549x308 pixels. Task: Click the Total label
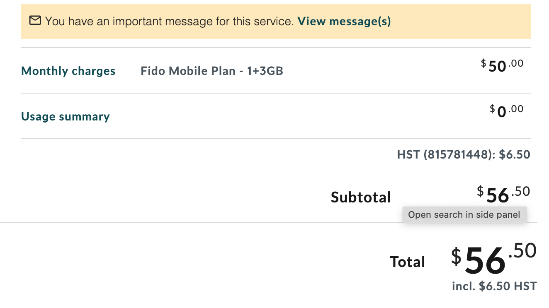[407, 262]
